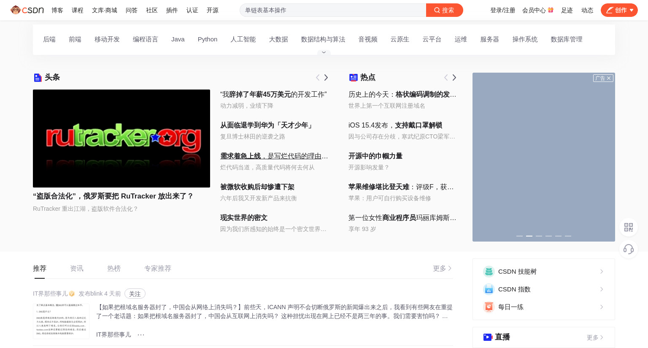The width and height of the screenshot is (648, 348).
Task: Select the Java category
Action: 178,39
